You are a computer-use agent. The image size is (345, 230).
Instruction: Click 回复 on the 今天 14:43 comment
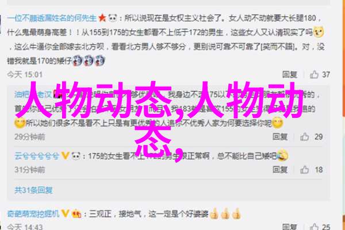tap(290, 227)
